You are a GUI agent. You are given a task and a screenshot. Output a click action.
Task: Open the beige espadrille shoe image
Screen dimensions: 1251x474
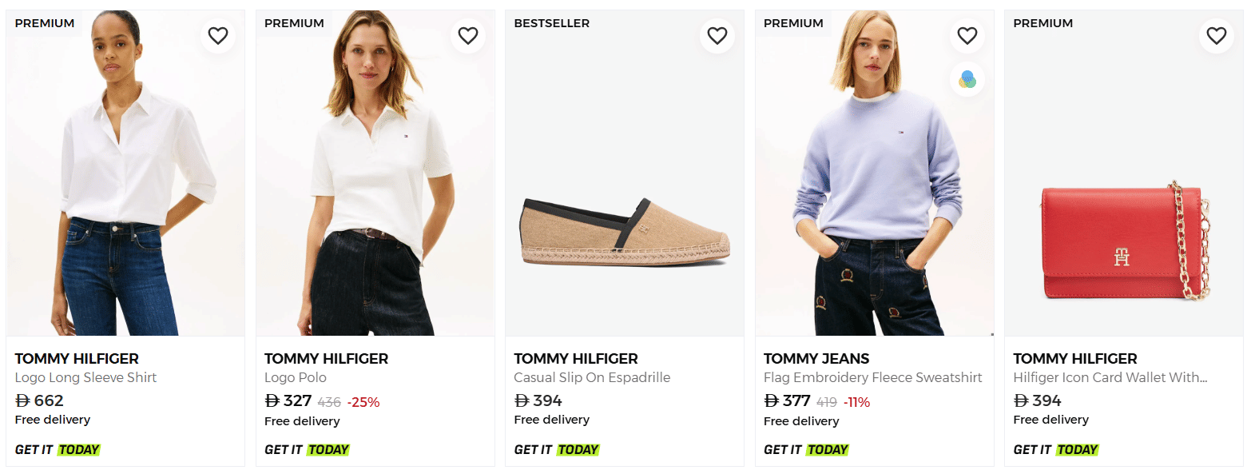pyautogui.click(x=625, y=232)
